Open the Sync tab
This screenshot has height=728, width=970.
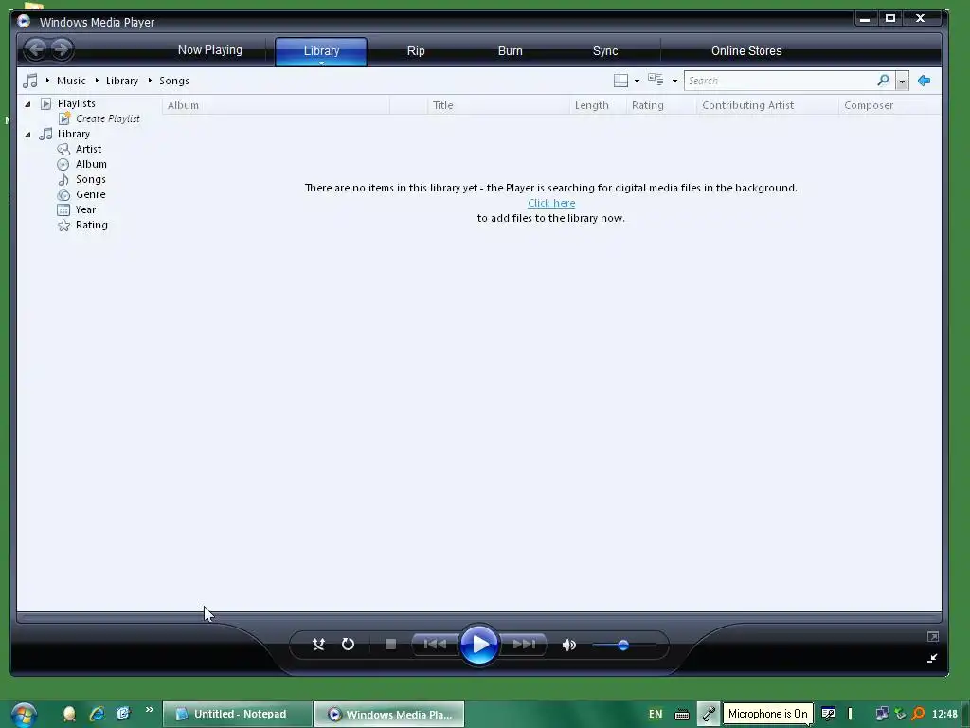coord(605,51)
